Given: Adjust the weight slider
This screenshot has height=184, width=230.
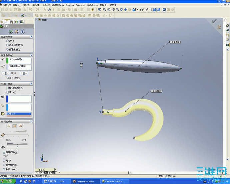Looking at the screenshot, I should (x=17, y=147).
